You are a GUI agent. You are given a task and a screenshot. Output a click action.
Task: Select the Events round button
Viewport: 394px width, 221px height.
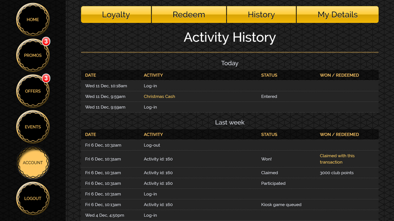(x=33, y=127)
